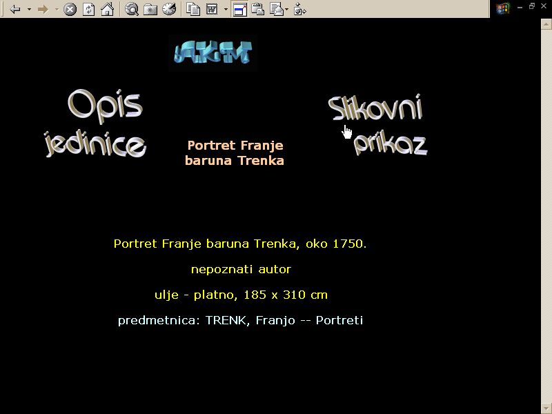This screenshot has width=552, height=414.
Task: Edit page with Word icon
Action: coord(213,9)
